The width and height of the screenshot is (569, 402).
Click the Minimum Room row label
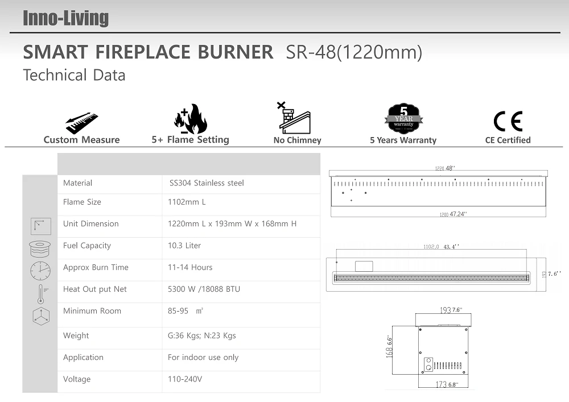pyautogui.click(x=92, y=310)
